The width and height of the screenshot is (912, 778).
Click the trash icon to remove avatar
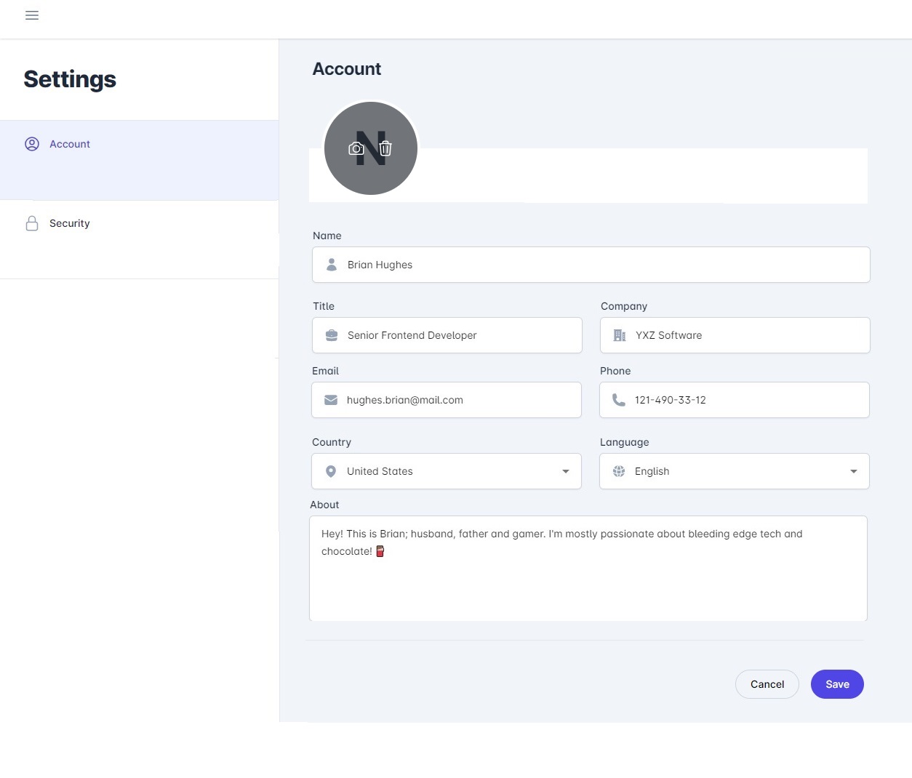[x=385, y=148]
